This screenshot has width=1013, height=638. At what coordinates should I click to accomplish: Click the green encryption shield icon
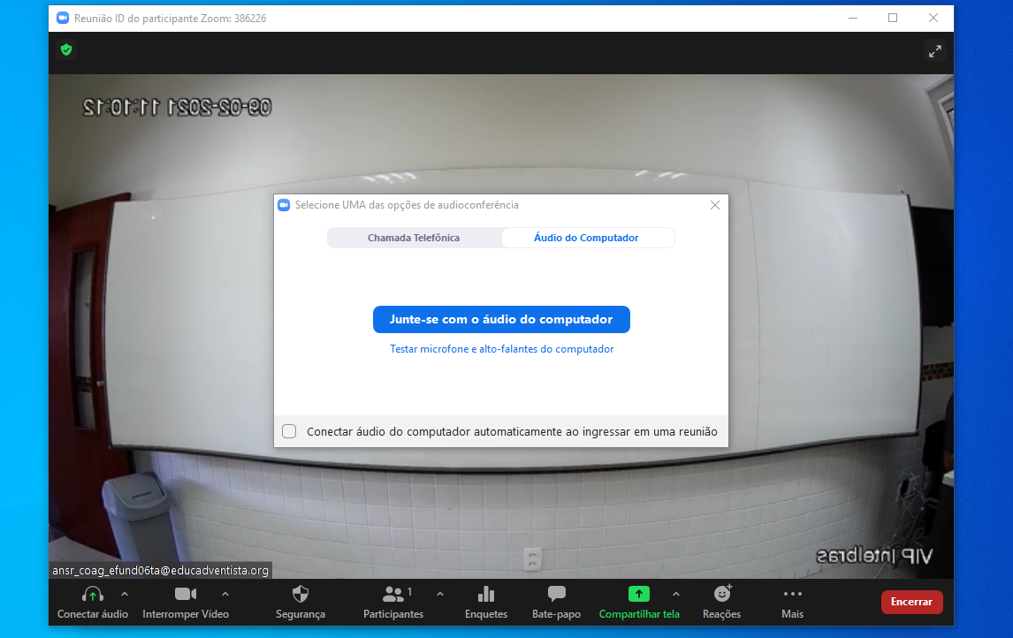pos(66,50)
